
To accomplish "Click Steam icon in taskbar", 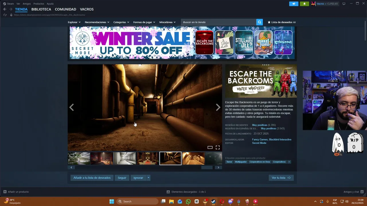I will [213, 201].
